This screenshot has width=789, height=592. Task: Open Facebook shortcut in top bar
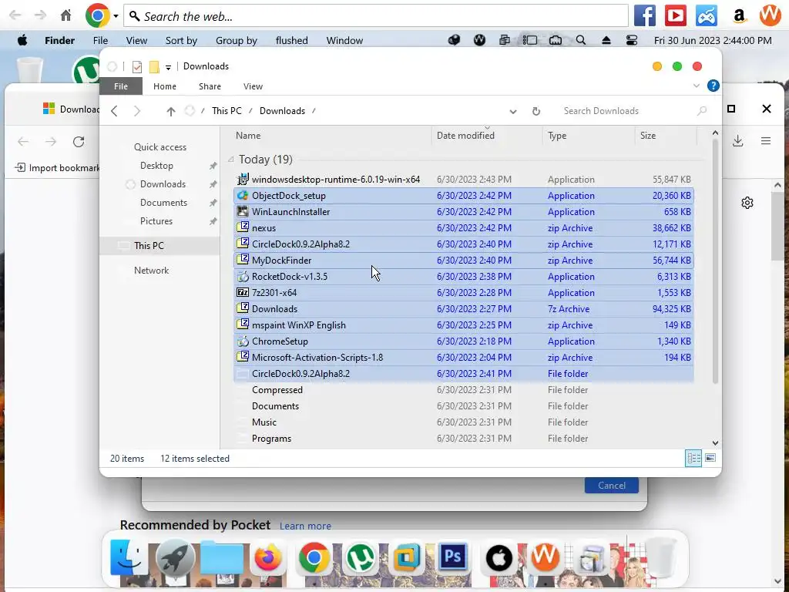645,16
